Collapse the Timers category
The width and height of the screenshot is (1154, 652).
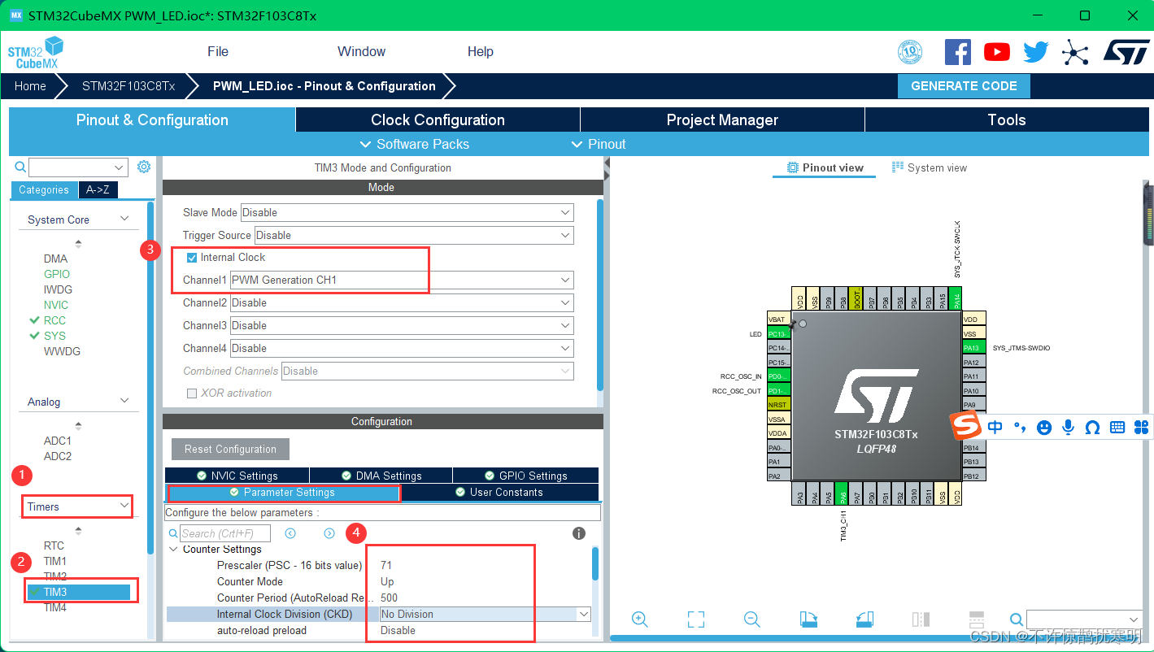pos(124,506)
